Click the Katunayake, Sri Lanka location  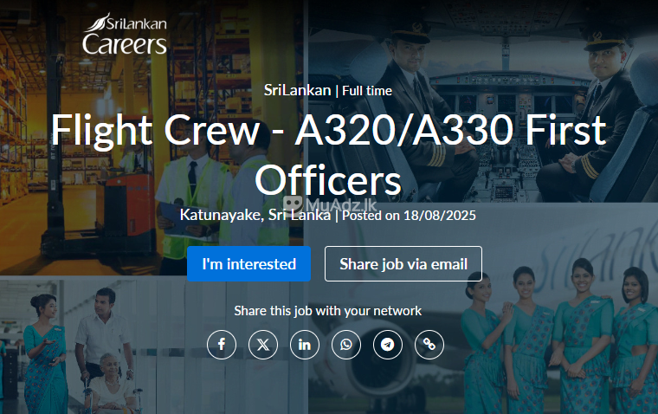255,215
